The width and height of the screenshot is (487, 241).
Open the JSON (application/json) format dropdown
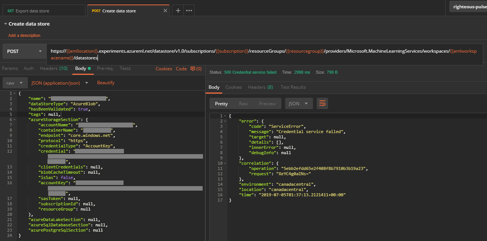60,82
